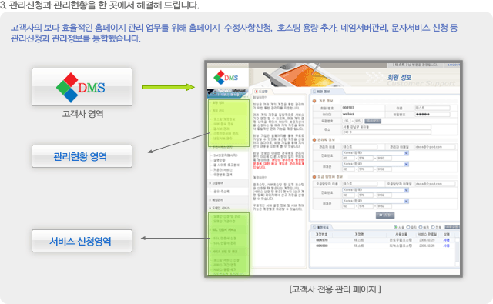Open the first Korea country dropdown under 관리자 정보
The image size is (493, 304).
[x=375, y=153]
